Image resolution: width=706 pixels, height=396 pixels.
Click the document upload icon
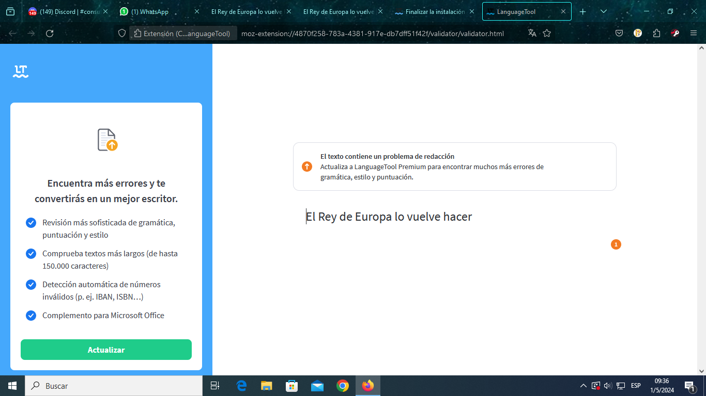(107, 140)
